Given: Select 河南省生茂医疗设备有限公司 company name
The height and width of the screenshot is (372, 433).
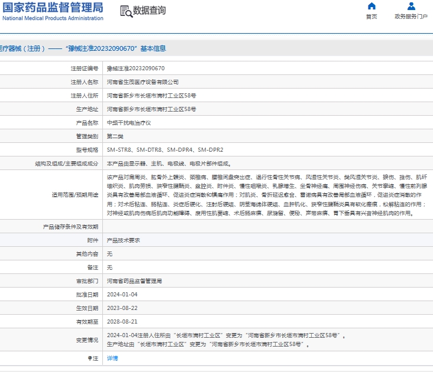Looking at the screenshot, I should [x=143, y=82].
